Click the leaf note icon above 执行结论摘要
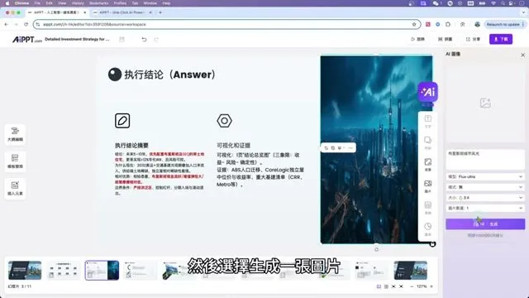The height and width of the screenshot is (298, 529). coord(122,121)
